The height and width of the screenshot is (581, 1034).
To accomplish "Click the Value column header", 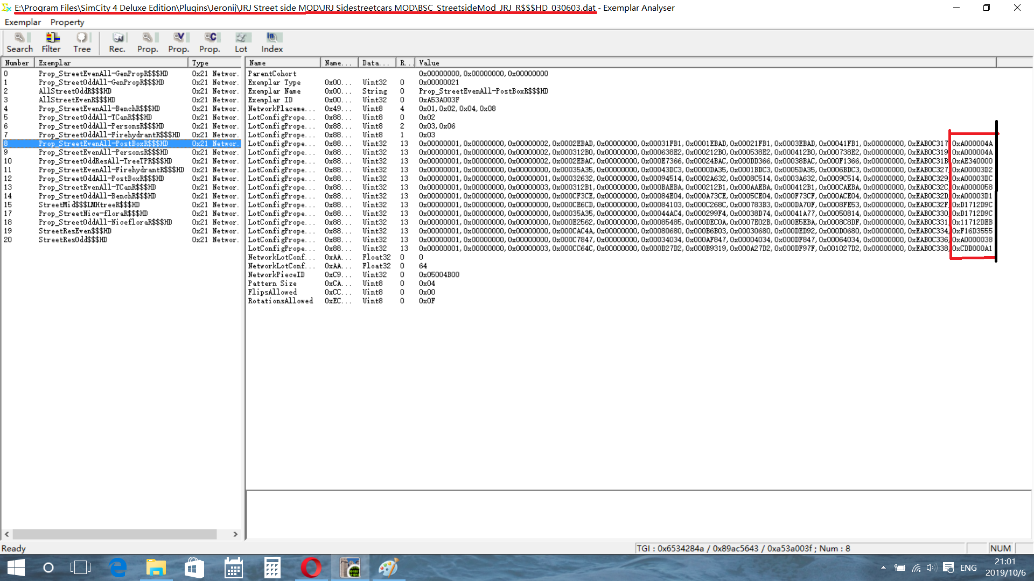I will point(705,63).
